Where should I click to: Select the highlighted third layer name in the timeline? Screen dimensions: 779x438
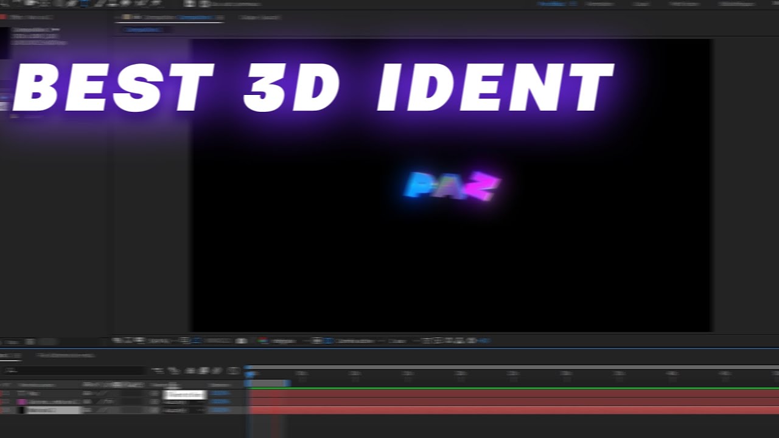point(55,411)
